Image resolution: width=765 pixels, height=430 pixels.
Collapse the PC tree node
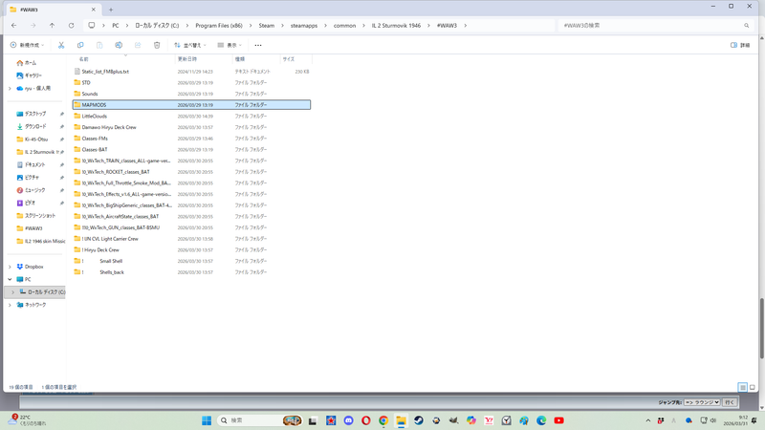[10, 279]
